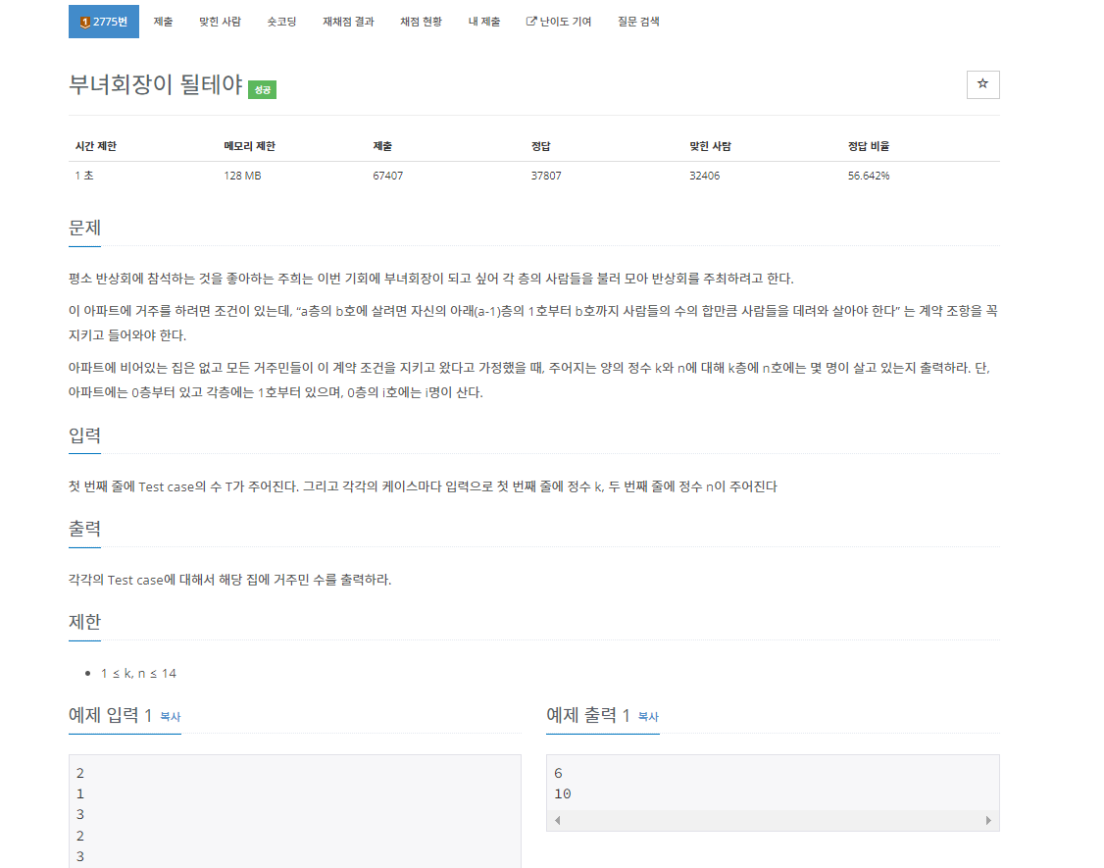Click the bronze tier badge icon on 2775번 tab
Screen dimensions: 1104x868
pyautogui.click(x=84, y=22)
